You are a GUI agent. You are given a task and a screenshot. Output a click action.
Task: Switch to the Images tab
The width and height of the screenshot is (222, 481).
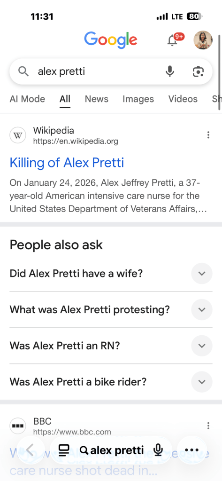click(x=138, y=99)
